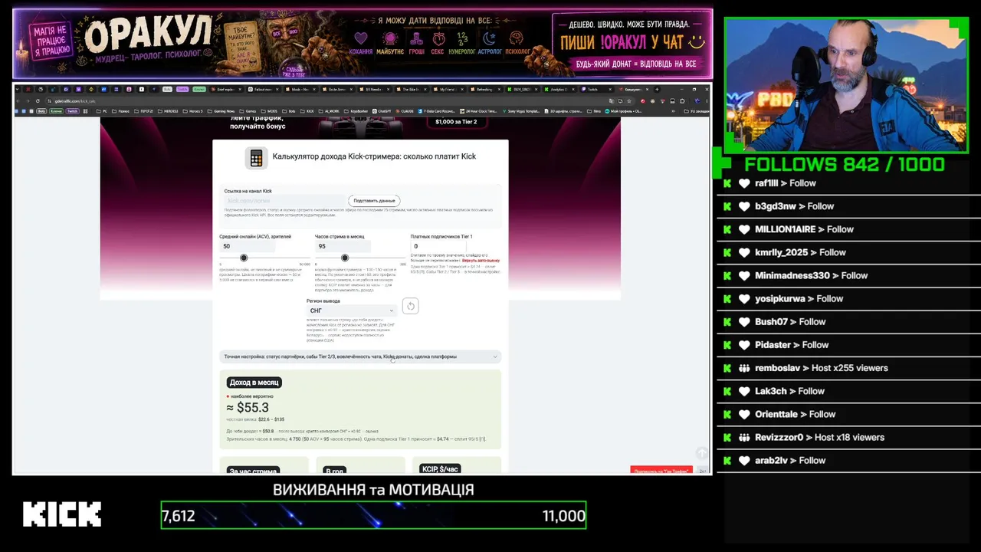Click the Kick channel link input field
981x552 pixels.
tap(284, 201)
